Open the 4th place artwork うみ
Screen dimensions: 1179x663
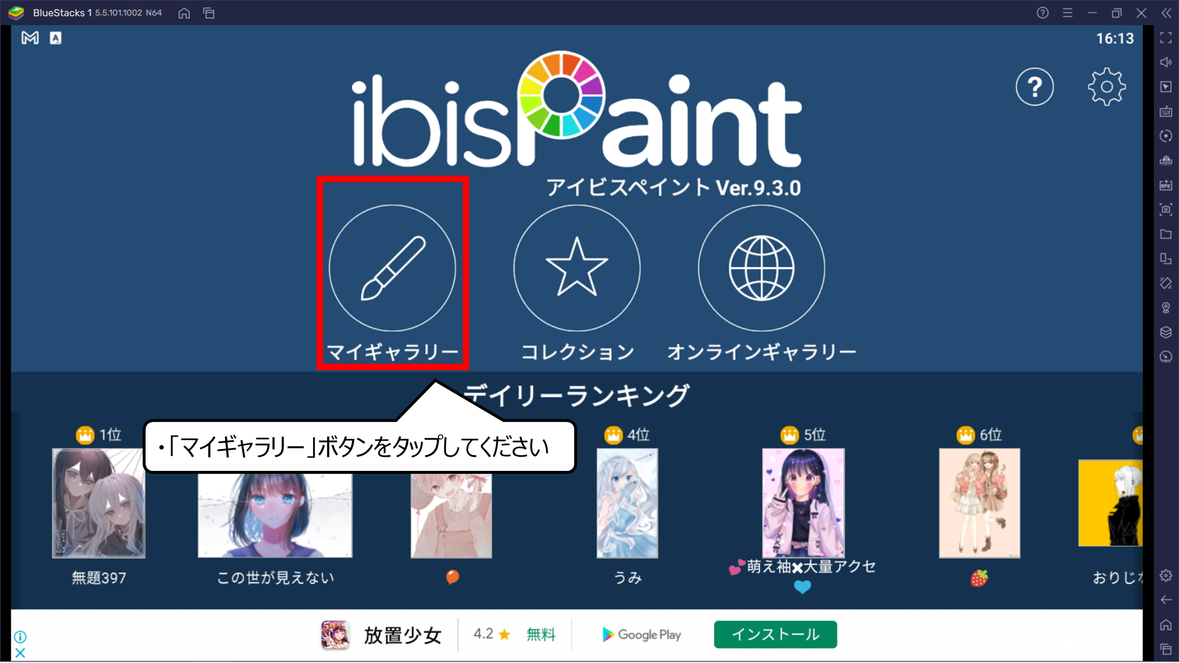pyautogui.click(x=627, y=503)
